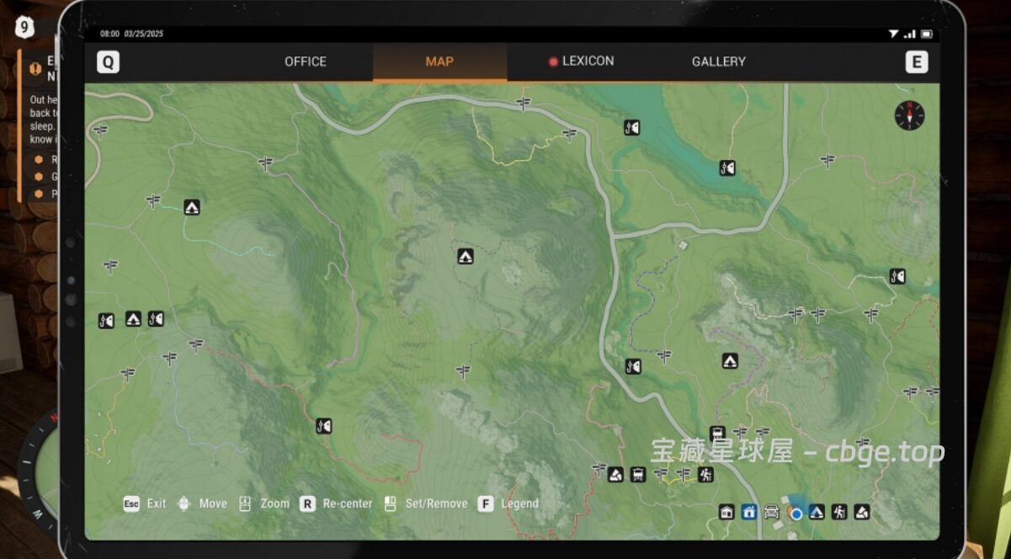Click the R Re-center button

tap(336, 503)
